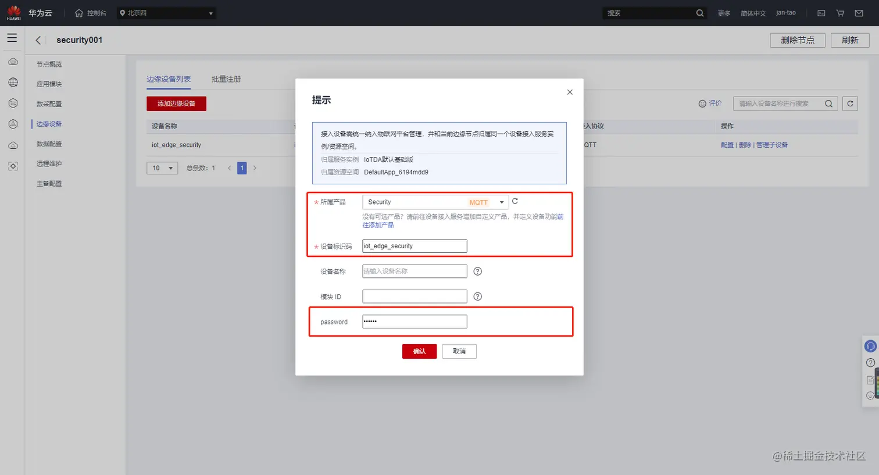Open the 控制台 console home
Viewport: 879px width, 475px height.
(x=91, y=13)
